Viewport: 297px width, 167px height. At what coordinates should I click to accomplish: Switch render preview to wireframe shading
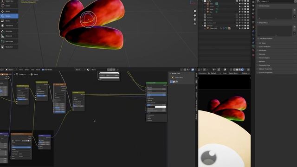234,70
